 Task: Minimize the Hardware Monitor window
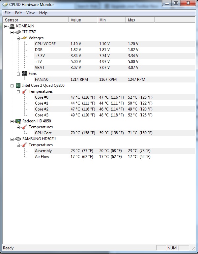pos(167,3)
